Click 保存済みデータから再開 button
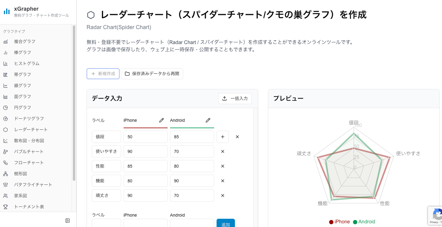The height and width of the screenshot is (227, 442). point(152,74)
